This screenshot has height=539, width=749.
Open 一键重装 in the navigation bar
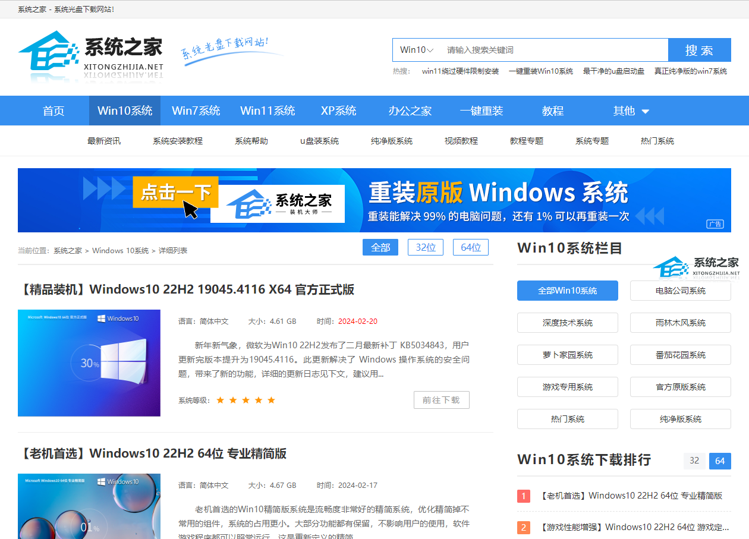pos(481,111)
